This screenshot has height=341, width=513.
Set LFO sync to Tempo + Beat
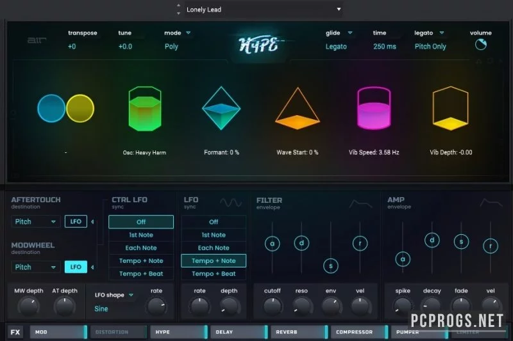tap(214, 274)
